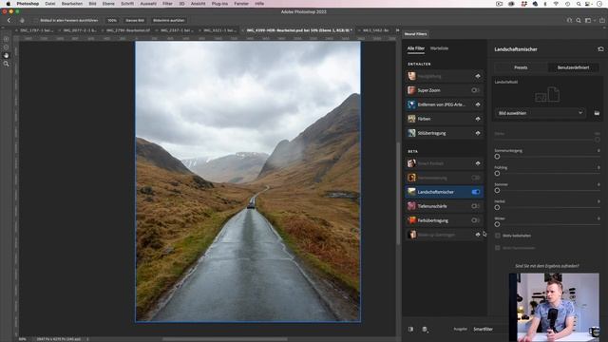Screen dimensions: 608x342
Task: Click the zoom-in plus tool icon
Action: click(7, 39)
